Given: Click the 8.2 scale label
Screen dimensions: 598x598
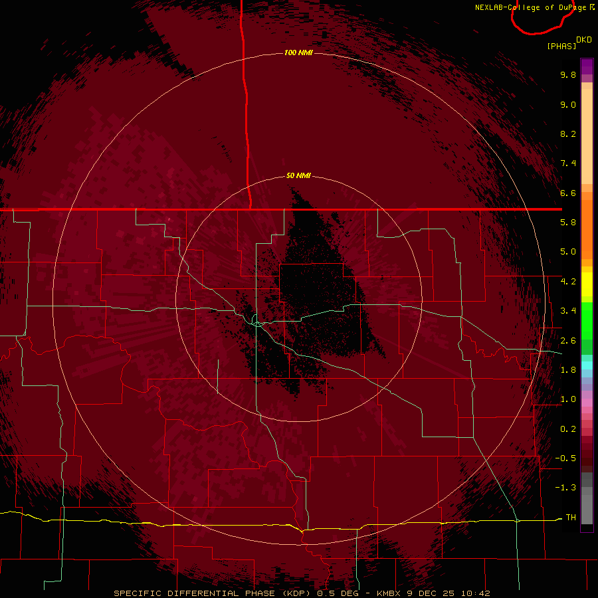Looking at the screenshot, I should tap(568, 134).
